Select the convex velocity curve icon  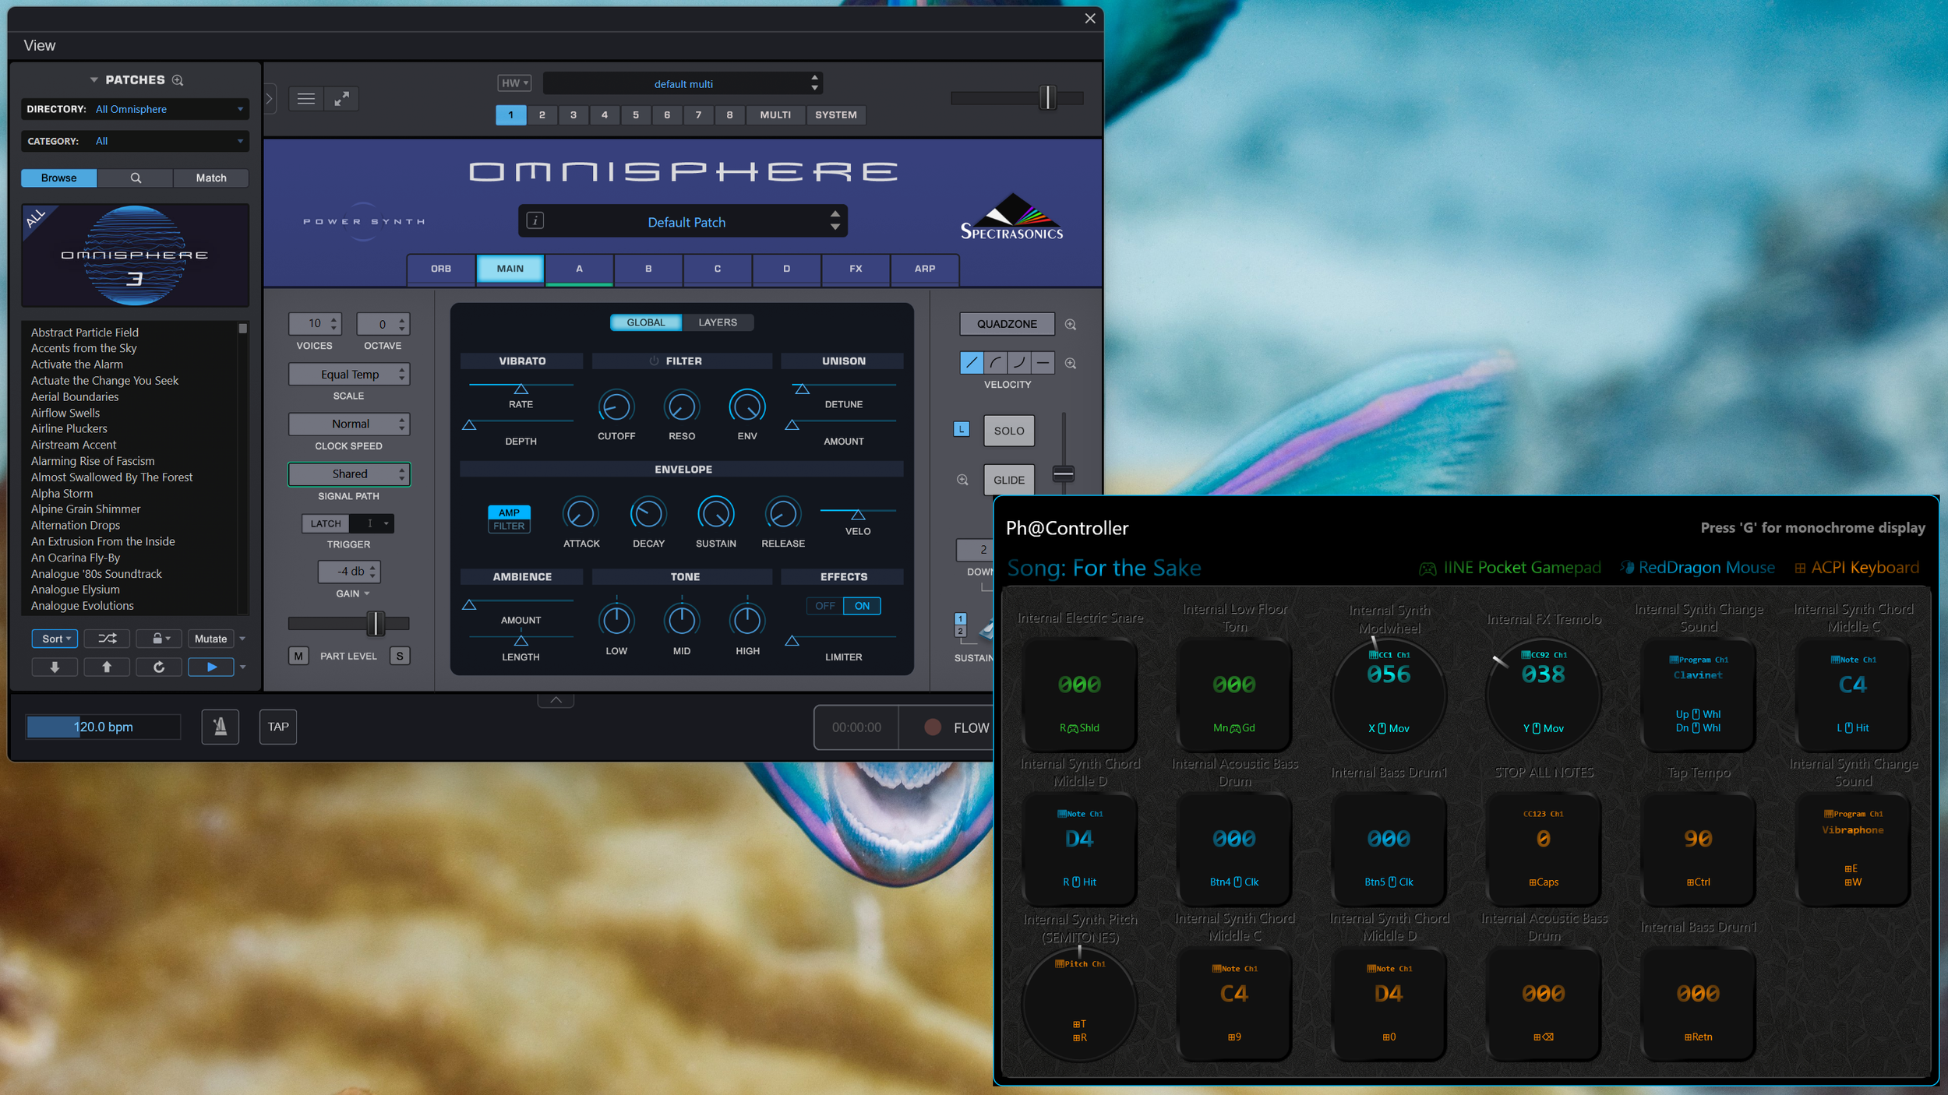coord(996,363)
